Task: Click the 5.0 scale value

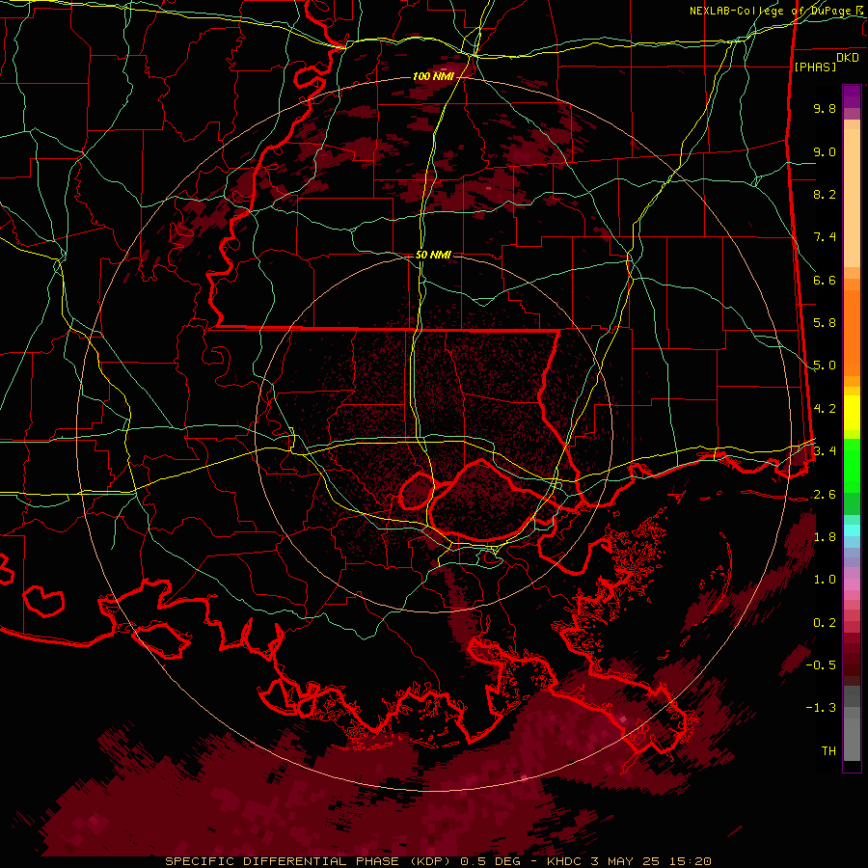Action: tap(825, 366)
